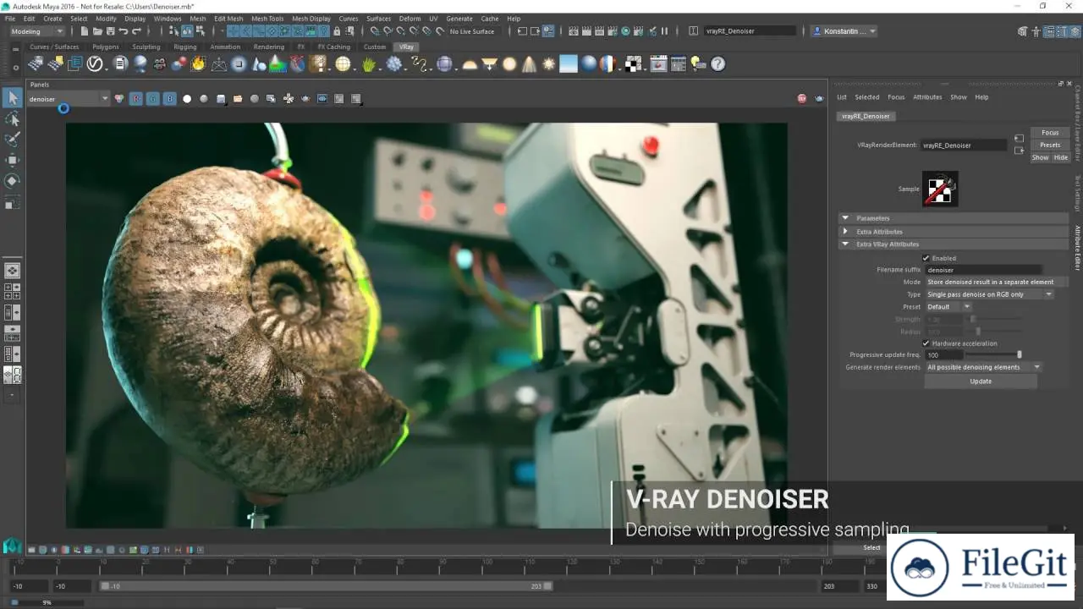Screen dimensions: 1083x609
Task: Select the Rotate tool in the toolbox
Action: 12,180
